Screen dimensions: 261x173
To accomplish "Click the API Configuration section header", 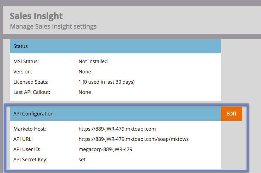I will (x=115, y=114).
